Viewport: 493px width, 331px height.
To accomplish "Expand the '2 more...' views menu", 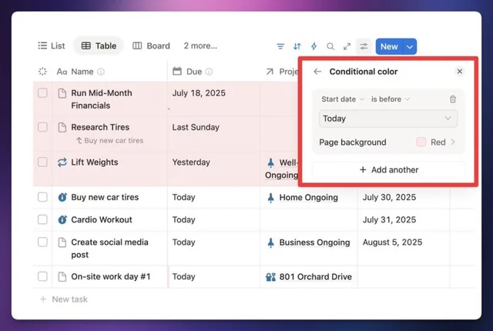I will pos(200,46).
